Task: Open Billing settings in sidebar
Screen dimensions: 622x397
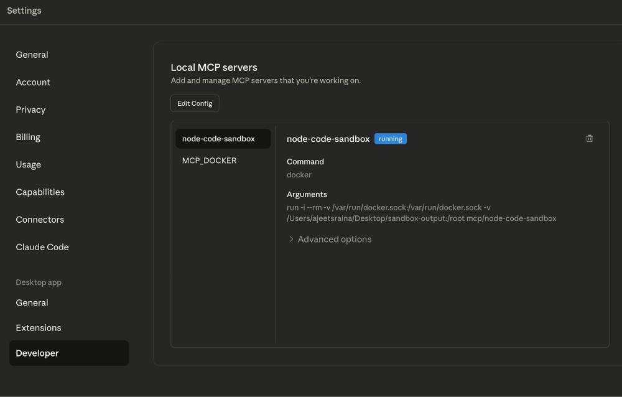Action: point(28,137)
